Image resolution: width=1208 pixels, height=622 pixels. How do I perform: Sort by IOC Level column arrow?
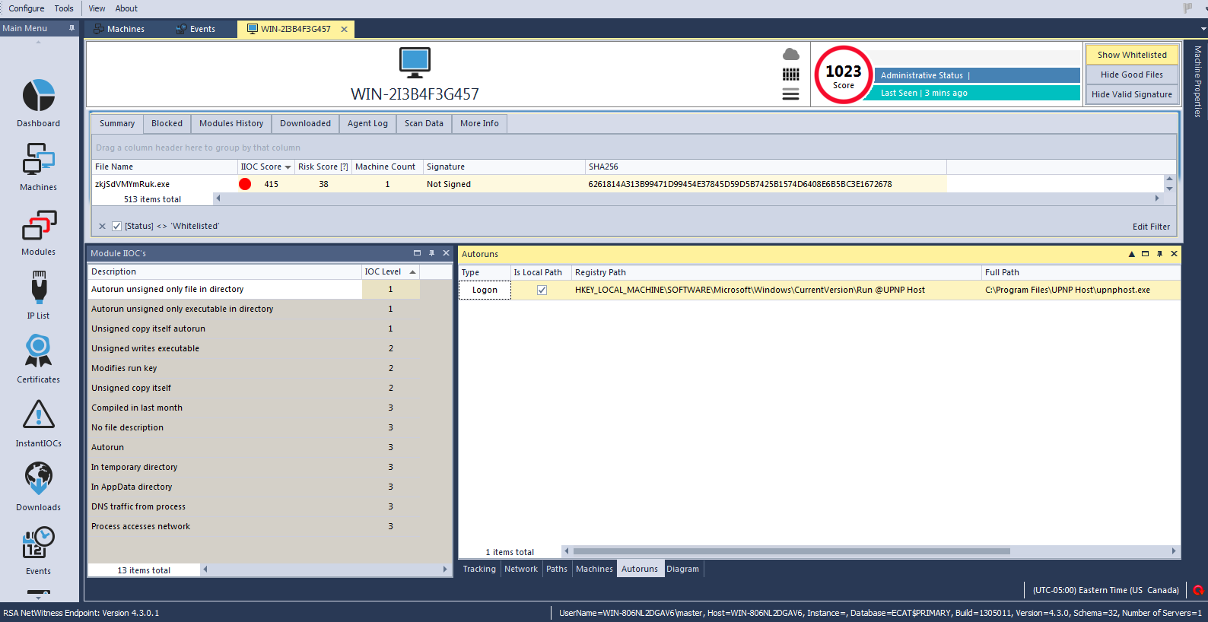point(412,272)
